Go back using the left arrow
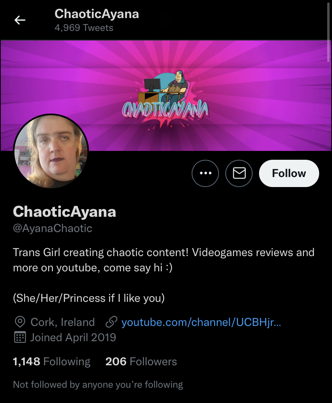This screenshot has width=332, height=403. click(20, 20)
